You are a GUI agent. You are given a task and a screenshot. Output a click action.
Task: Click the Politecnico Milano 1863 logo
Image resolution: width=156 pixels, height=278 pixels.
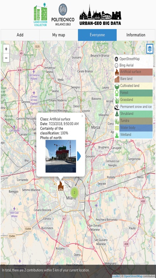click(x=63, y=15)
